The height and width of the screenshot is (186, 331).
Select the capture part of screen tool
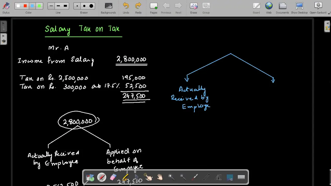pos(230,177)
